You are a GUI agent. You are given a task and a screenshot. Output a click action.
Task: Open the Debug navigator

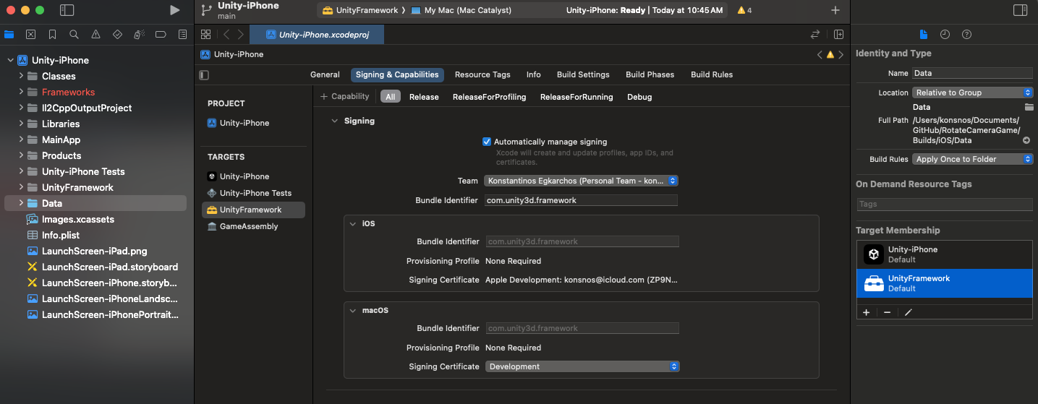tap(139, 34)
